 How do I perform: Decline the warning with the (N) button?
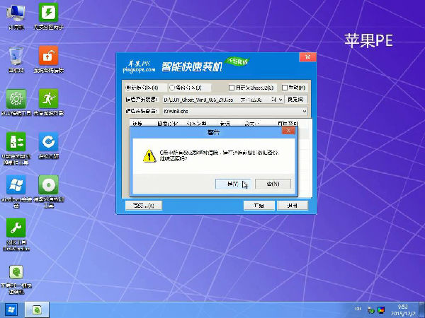(x=273, y=184)
